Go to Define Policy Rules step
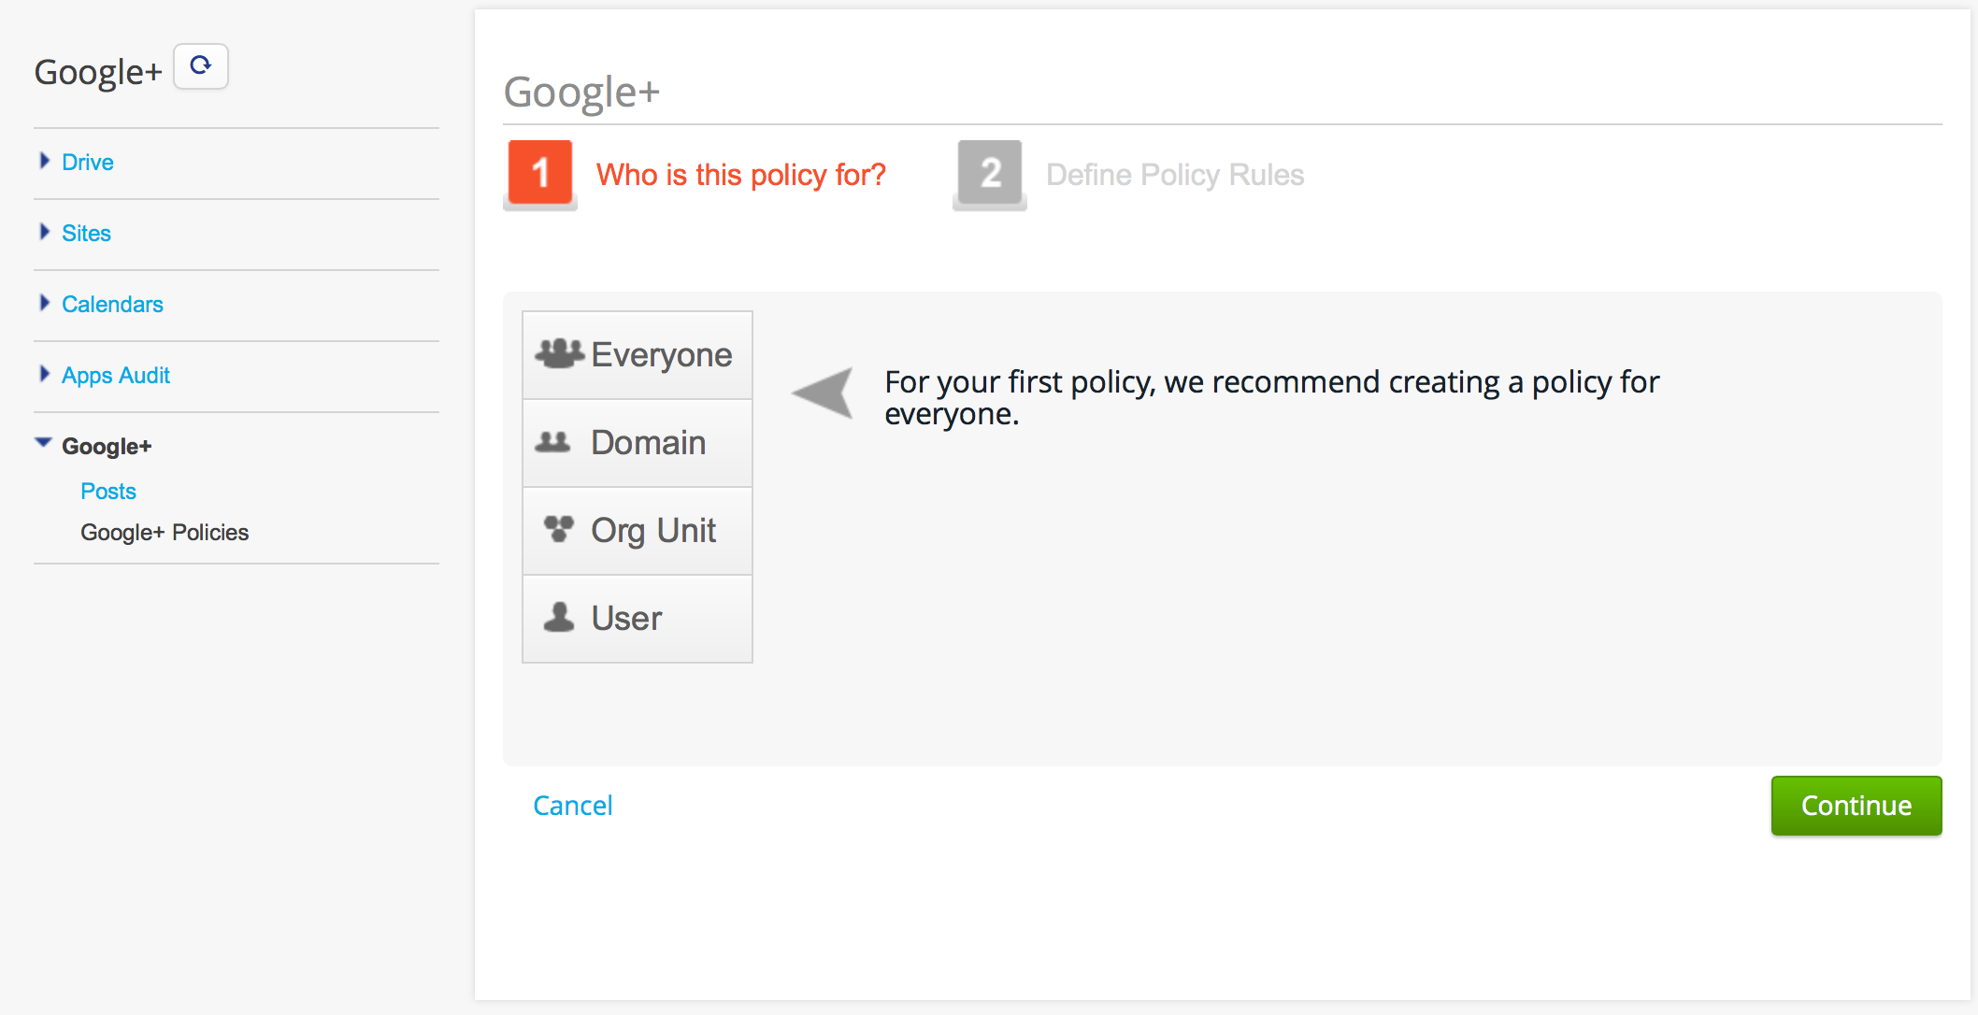Image resolution: width=1978 pixels, height=1015 pixels. pyautogui.click(x=1175, y=175)
